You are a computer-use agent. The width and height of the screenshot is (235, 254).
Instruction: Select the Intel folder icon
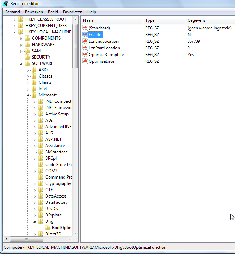tap(34, 89)
